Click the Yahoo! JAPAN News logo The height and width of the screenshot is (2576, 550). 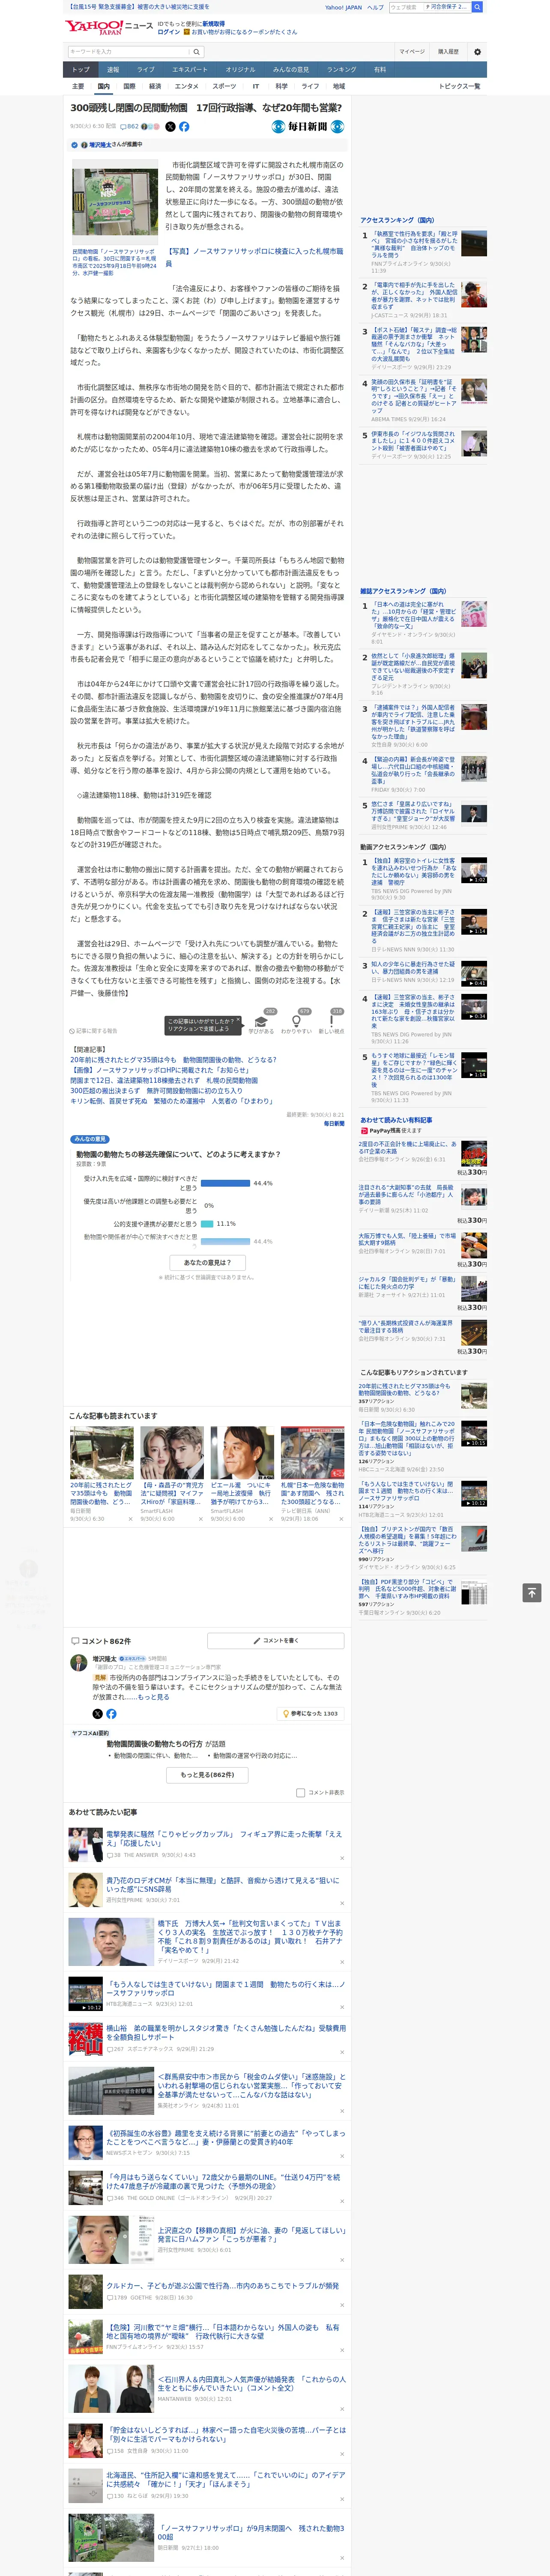[x=109, y=27]
